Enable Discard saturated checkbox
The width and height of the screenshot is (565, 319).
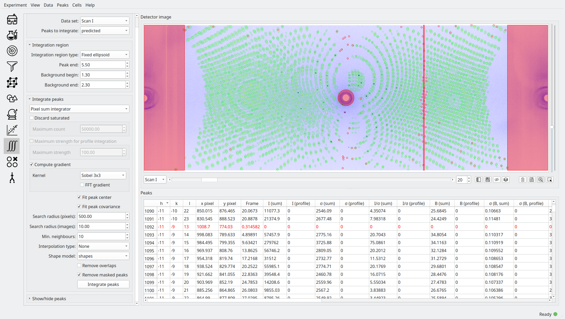click(x=32, y=118)
